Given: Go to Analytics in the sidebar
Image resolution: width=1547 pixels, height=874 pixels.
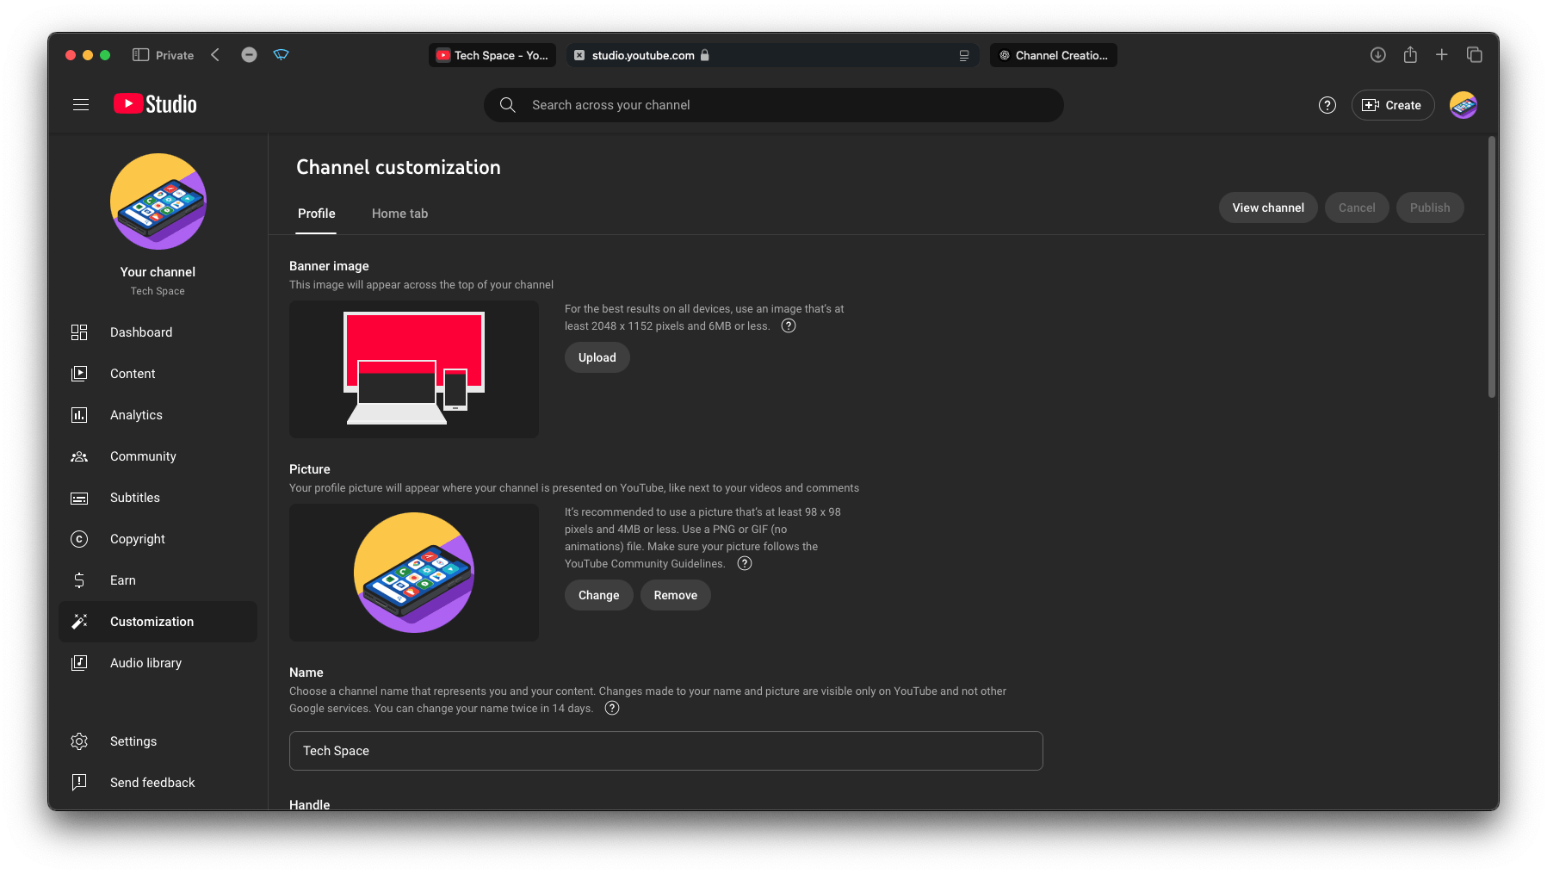Looking at the screenshot, I should (x=136, y=415).
